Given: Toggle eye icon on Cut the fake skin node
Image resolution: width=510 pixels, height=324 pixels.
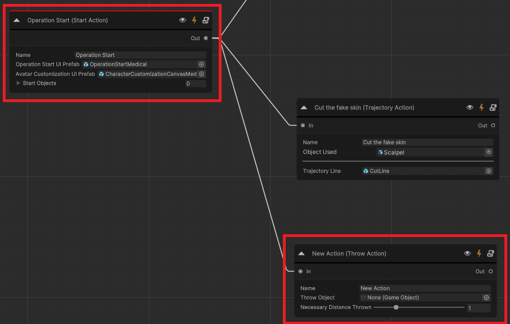Looking at the screenshot, I should (x=470, y=108).
